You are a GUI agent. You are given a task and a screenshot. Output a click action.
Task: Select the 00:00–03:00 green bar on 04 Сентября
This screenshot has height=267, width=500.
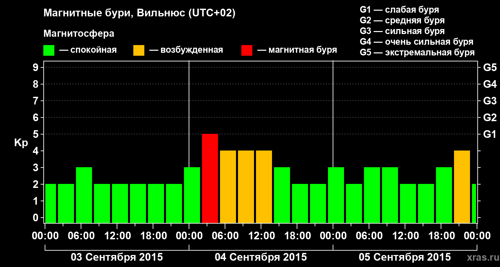(x=192, y=195)
